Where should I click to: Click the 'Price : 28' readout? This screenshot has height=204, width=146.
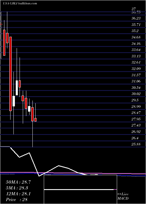point(17,200)
